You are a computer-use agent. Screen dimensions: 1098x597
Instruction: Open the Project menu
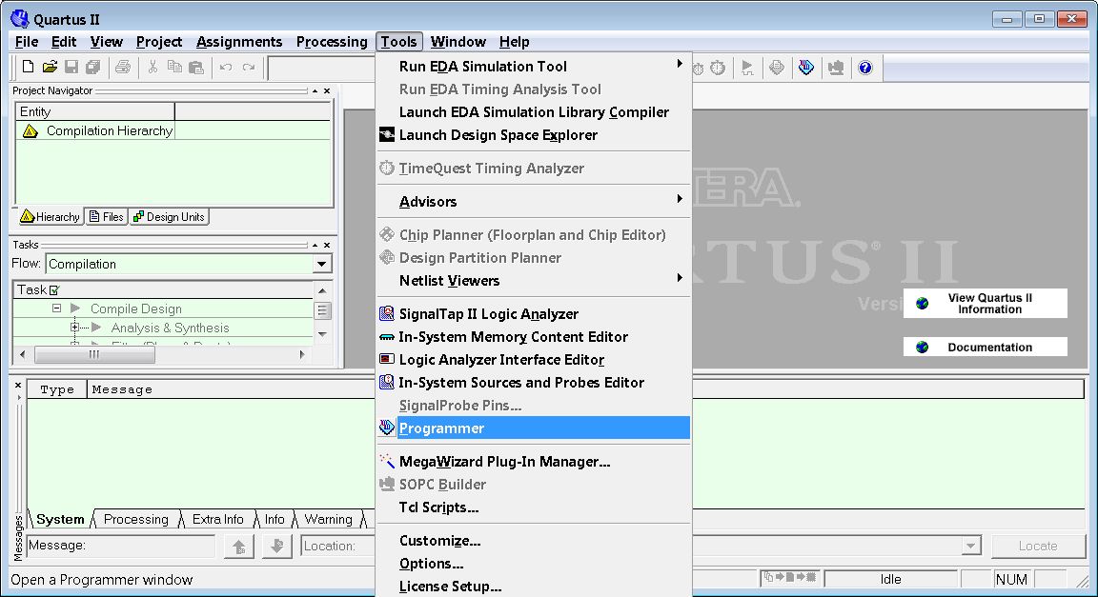click(159, 42)
